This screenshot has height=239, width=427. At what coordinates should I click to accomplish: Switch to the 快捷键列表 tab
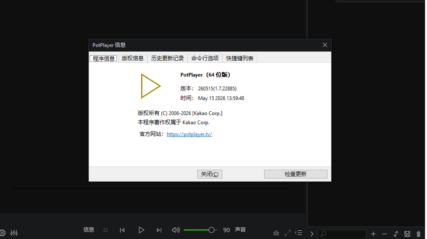coord(240,58)
